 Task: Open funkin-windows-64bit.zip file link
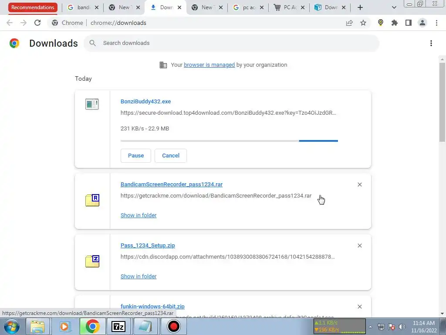[152, 307]
